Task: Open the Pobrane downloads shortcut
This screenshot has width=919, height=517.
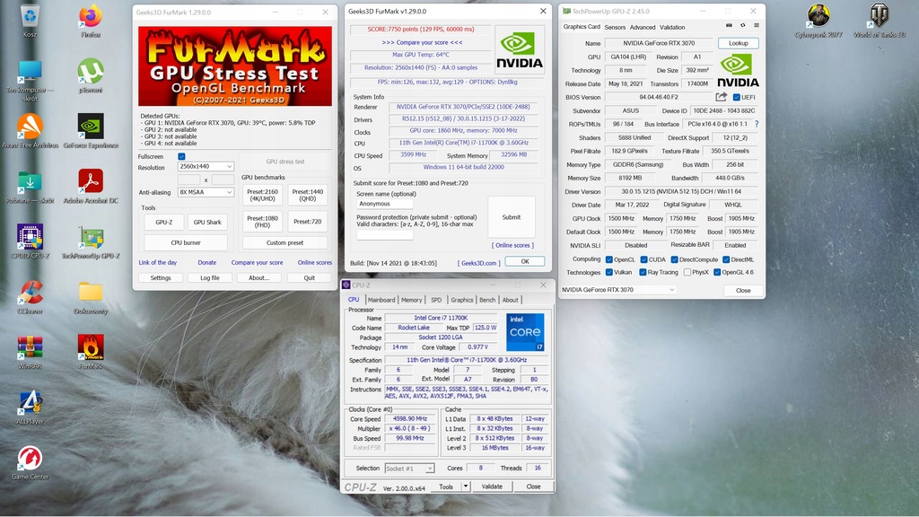Action: (30, 181)
